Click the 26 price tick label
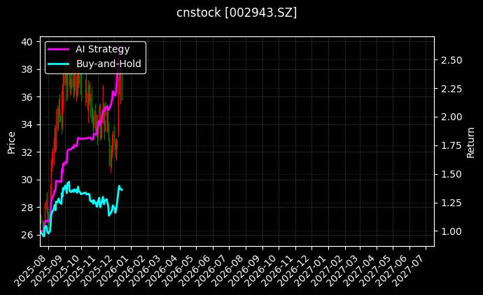Screen dimensions: 483x295 click(x=27, y=235)
